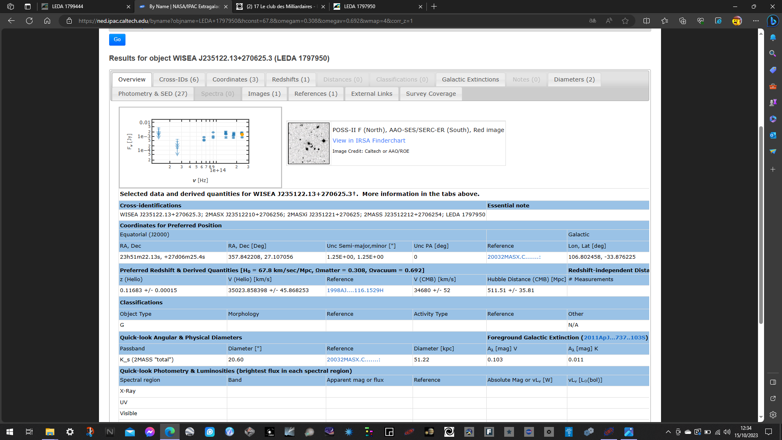The height and width of the screenshot is (440, 782).
Task: Show hidden system tray icons
Action: click(x=668, y=432)
